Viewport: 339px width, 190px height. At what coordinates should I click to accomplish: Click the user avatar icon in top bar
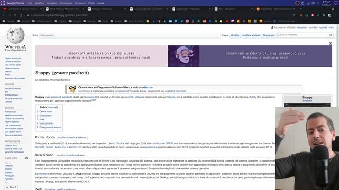297,3
